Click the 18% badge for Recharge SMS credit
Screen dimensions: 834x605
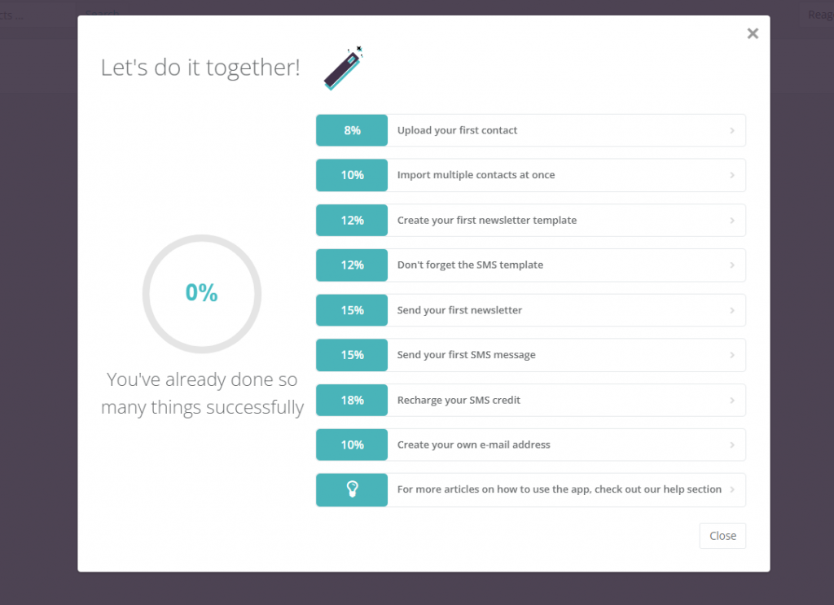pos(352,401)
